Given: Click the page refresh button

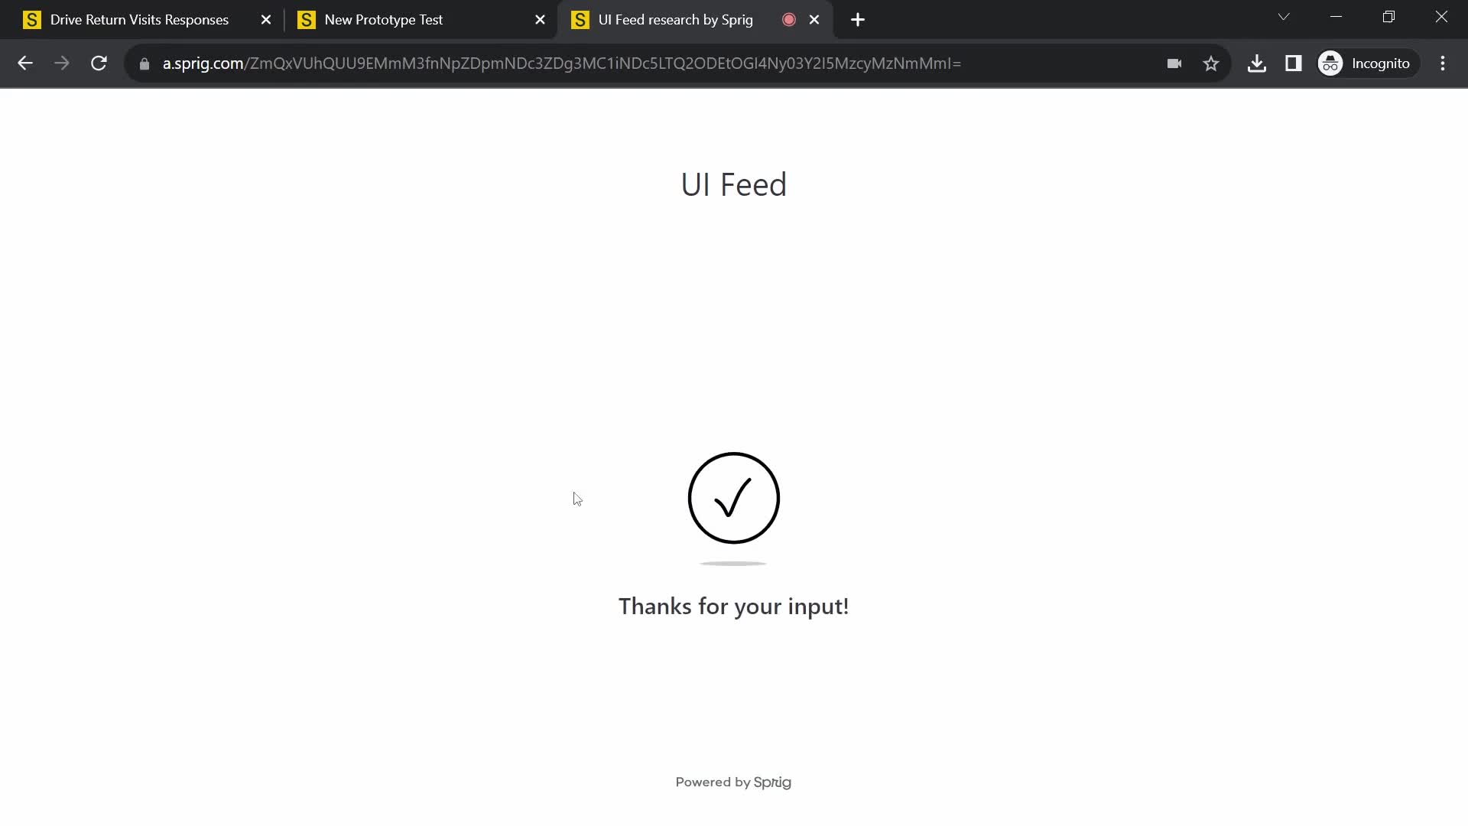Looking at the screenshot, I should [x=99, y=63].
